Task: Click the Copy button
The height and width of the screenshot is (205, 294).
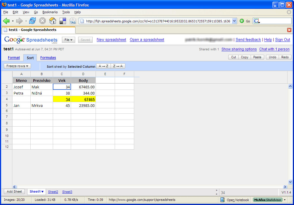Action: [244, 57]
